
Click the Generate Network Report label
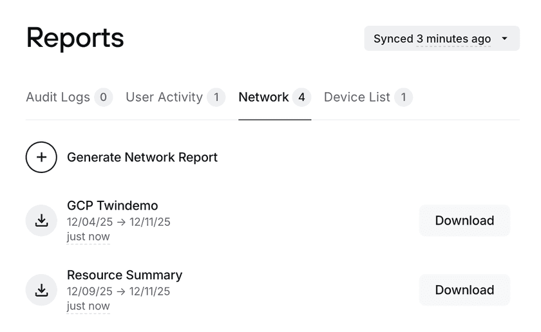coord(142,158)
